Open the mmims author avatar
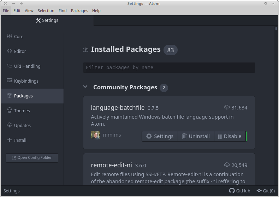279x197 pixels. pos(95,135)
